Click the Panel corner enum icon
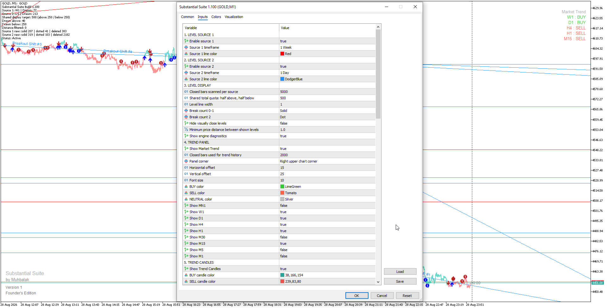607x308 pixels. point(186,161)
